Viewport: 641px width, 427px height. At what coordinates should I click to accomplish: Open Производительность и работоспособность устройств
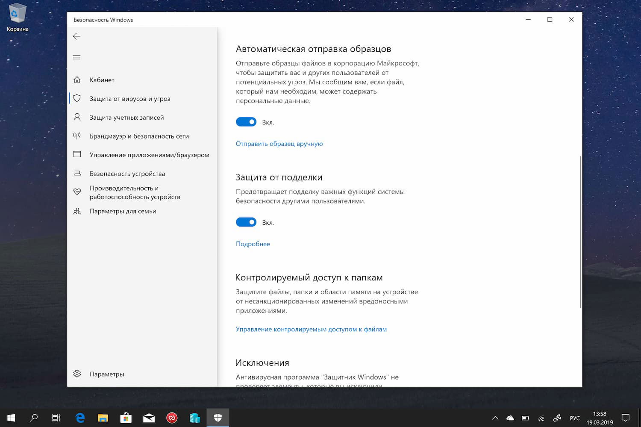pyautogui.click(x=135, y=193)
